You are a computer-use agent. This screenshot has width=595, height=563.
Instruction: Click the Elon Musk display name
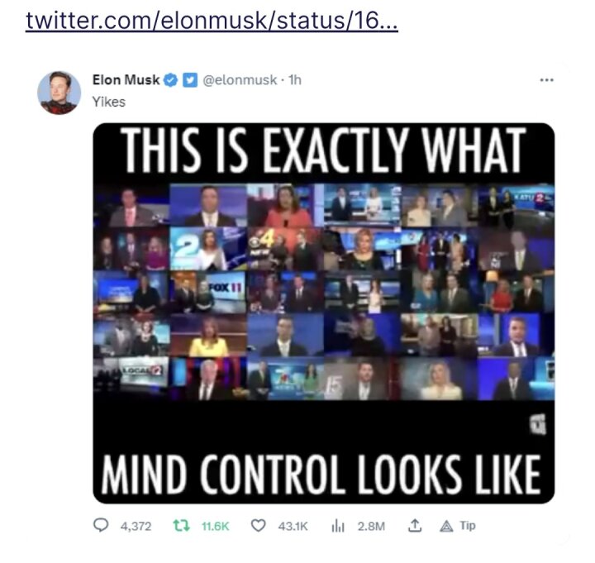point(126,80)
